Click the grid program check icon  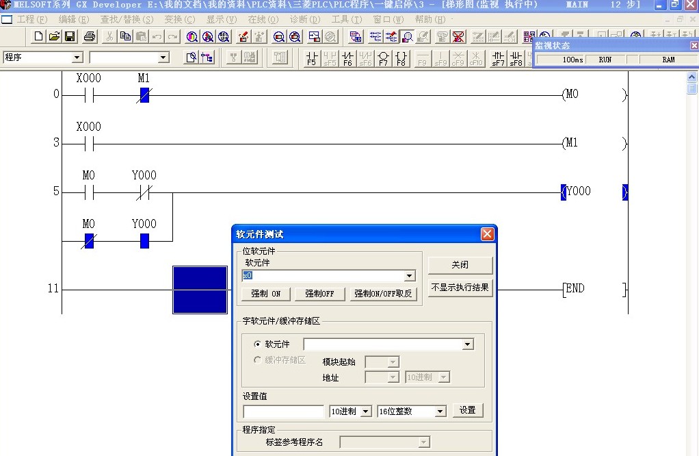[x=529, y=36]
